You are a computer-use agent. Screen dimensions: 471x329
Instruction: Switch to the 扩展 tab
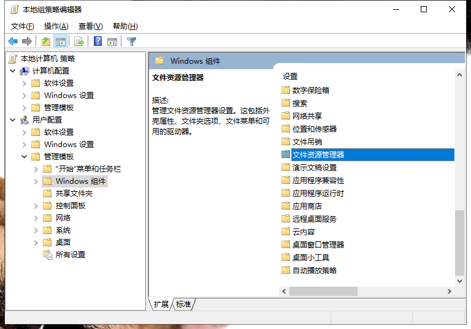[x=161, y=304]
